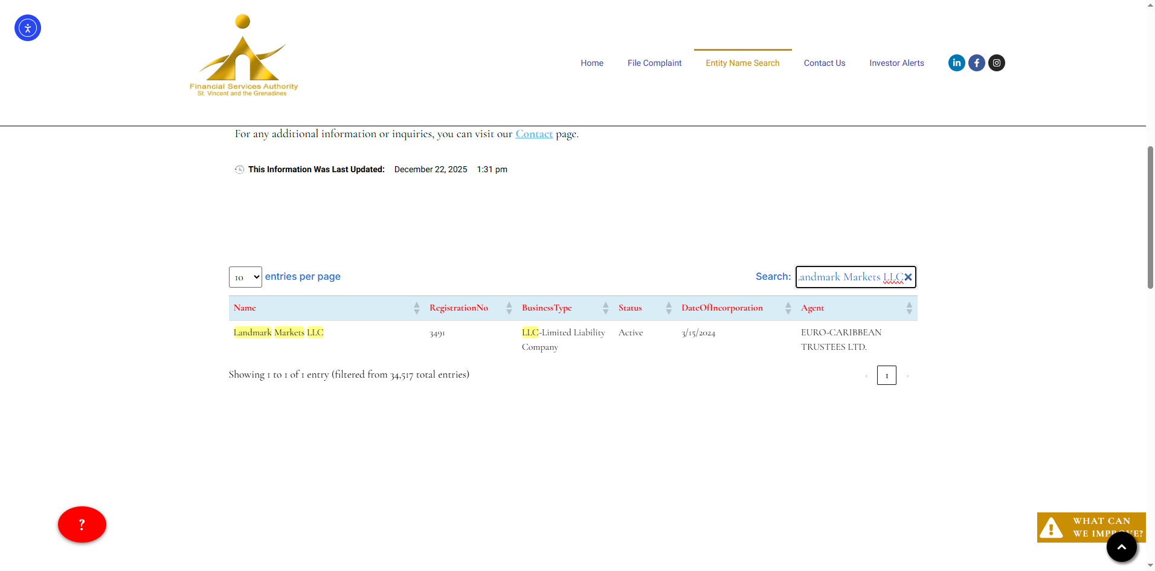Open the LinkedIn social icon
1155x571 pixels.
(956, 63)
